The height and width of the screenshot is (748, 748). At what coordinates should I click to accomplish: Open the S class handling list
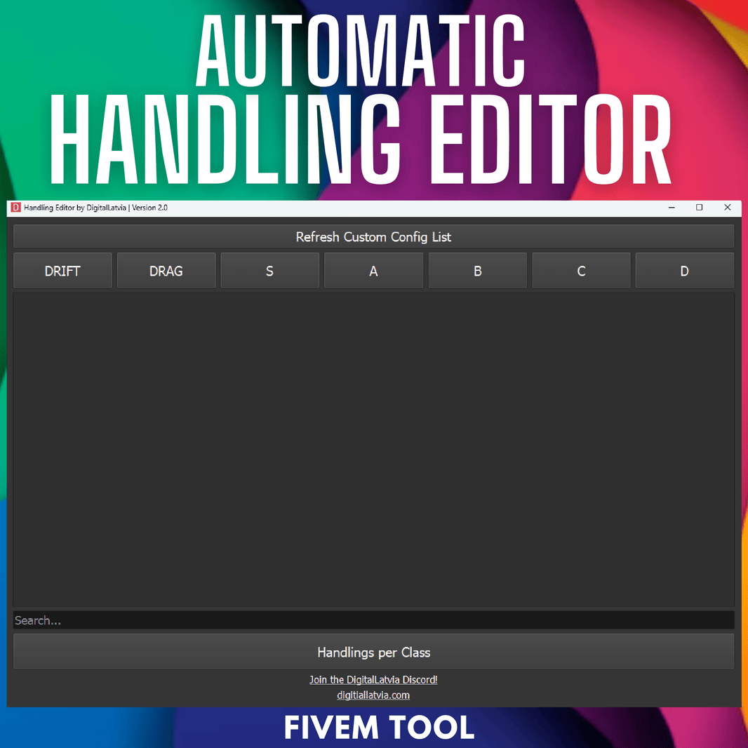pos(269,270)
